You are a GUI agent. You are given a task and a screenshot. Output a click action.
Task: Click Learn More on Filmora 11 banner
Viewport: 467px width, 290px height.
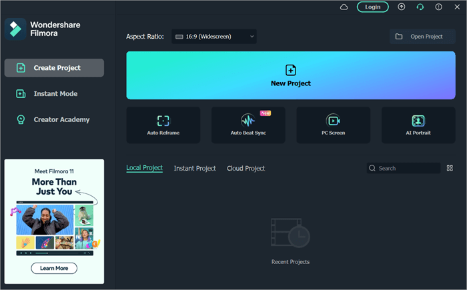54,268
